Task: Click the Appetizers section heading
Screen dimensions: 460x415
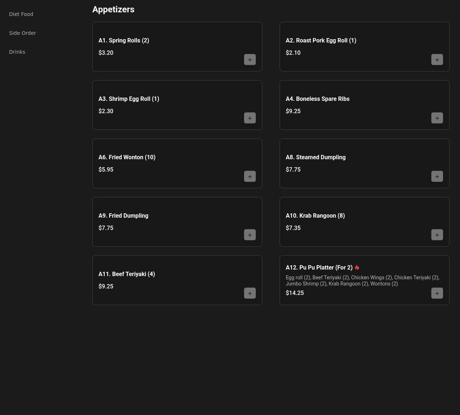Action: click(x=113, y=9)
